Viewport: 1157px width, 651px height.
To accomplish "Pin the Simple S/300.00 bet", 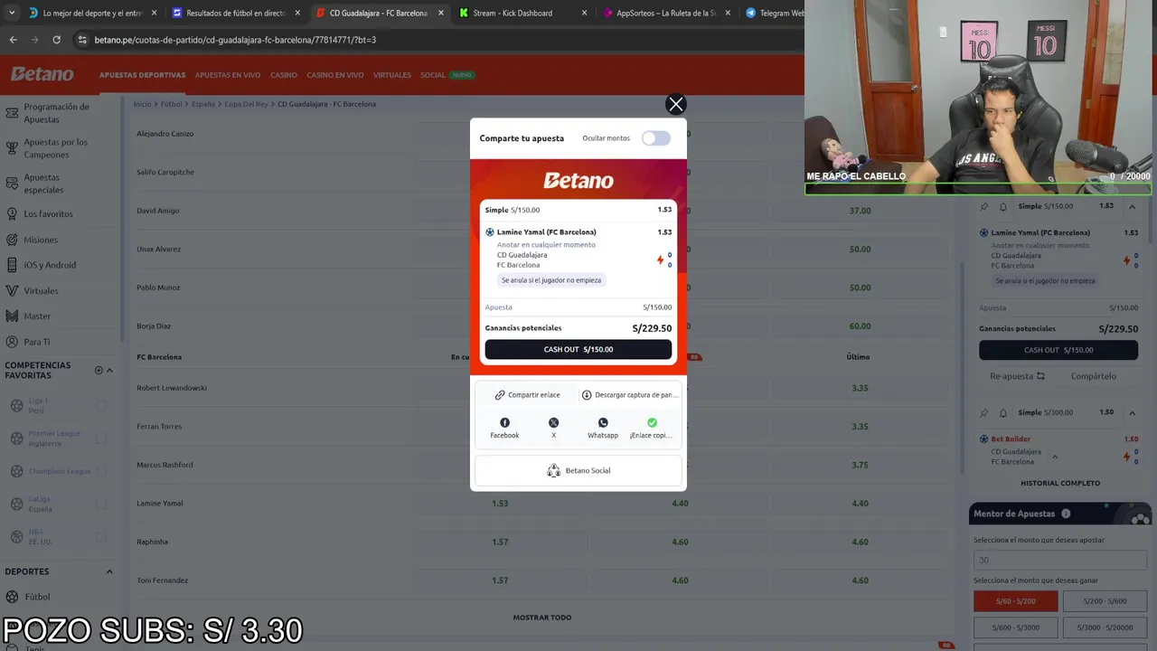I will [x=984, y=412].
